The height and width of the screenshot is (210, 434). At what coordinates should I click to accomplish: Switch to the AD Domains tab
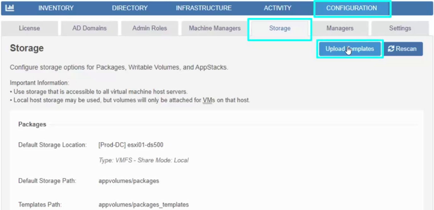pyautogui.click(x=90, y=28)
